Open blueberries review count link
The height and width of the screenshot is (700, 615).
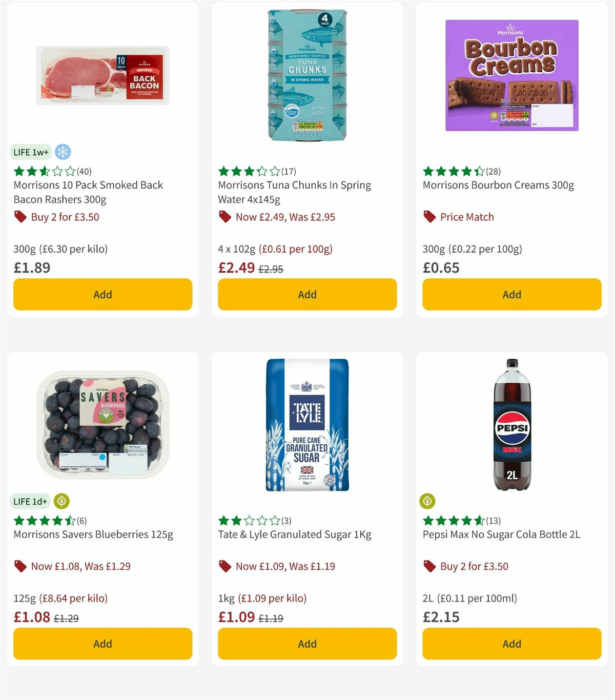80,520
